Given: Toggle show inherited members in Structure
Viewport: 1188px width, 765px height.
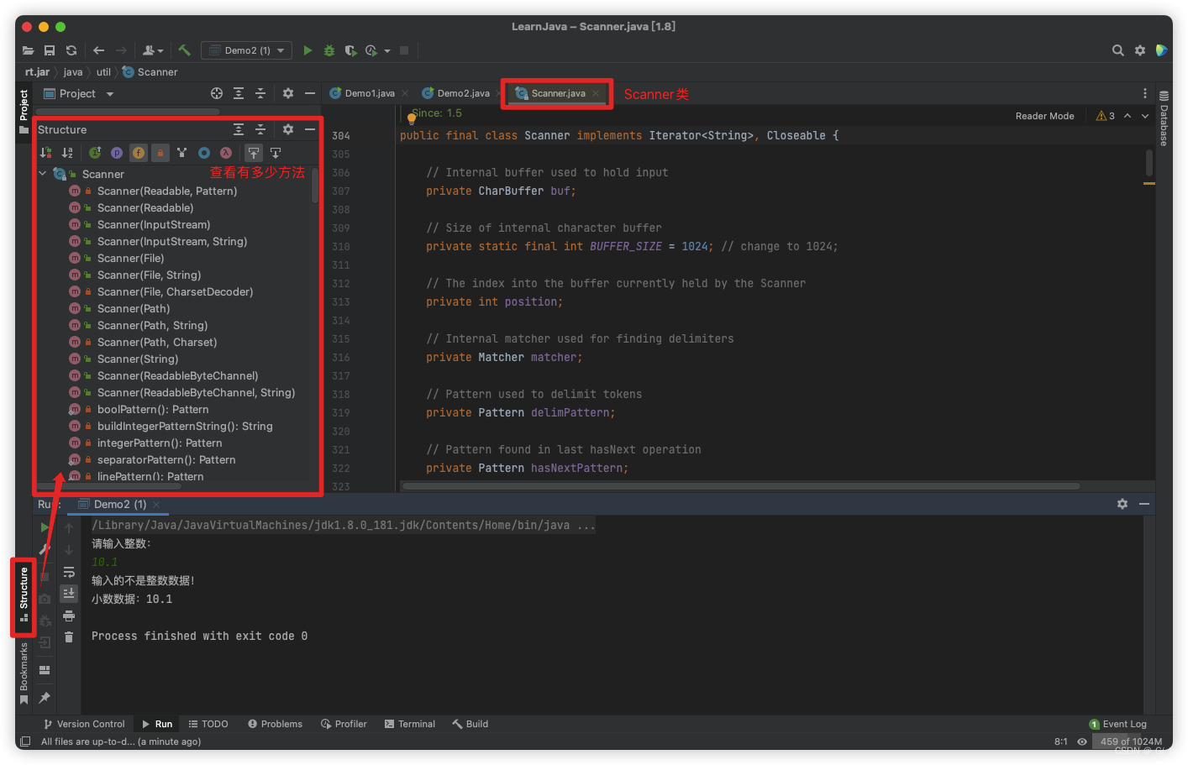Looking at the screenshot, I should [95, 153].
